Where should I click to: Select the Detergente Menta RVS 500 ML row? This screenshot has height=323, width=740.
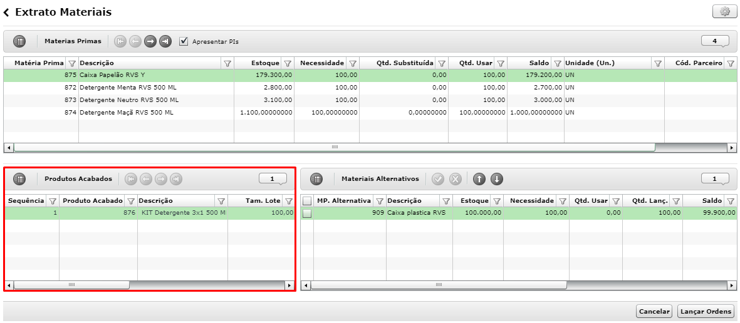click(x=370, y=88)
